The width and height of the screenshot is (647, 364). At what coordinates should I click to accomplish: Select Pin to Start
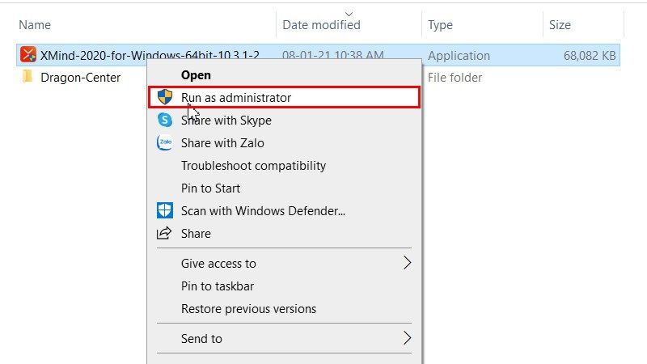(x=210, y=188)
